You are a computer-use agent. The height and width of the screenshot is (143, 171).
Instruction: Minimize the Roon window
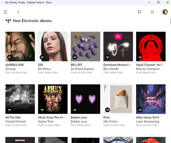coord(149,2)
